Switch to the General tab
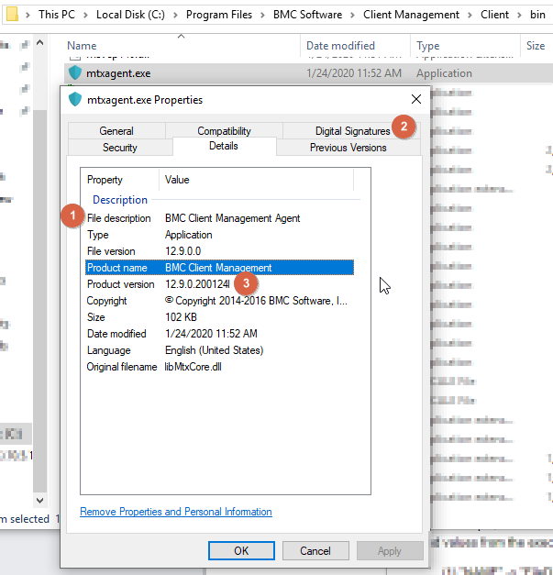The width and height of the screenshot is (553, 575). 116,131
